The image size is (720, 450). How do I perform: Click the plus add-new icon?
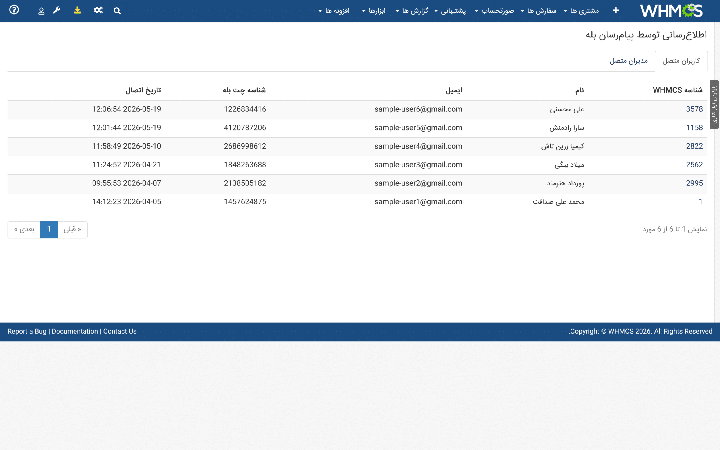[616, 11]
